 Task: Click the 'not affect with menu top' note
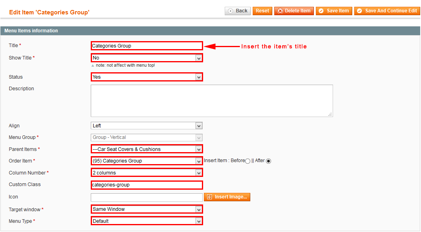(x=126, y=65)
